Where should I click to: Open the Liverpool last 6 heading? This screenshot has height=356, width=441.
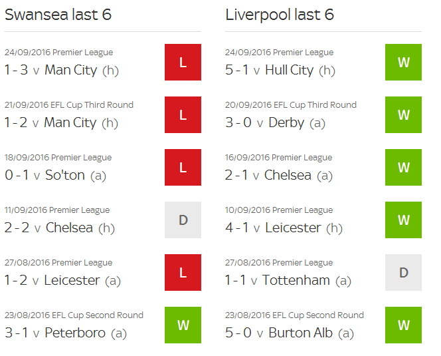(280, 15)
